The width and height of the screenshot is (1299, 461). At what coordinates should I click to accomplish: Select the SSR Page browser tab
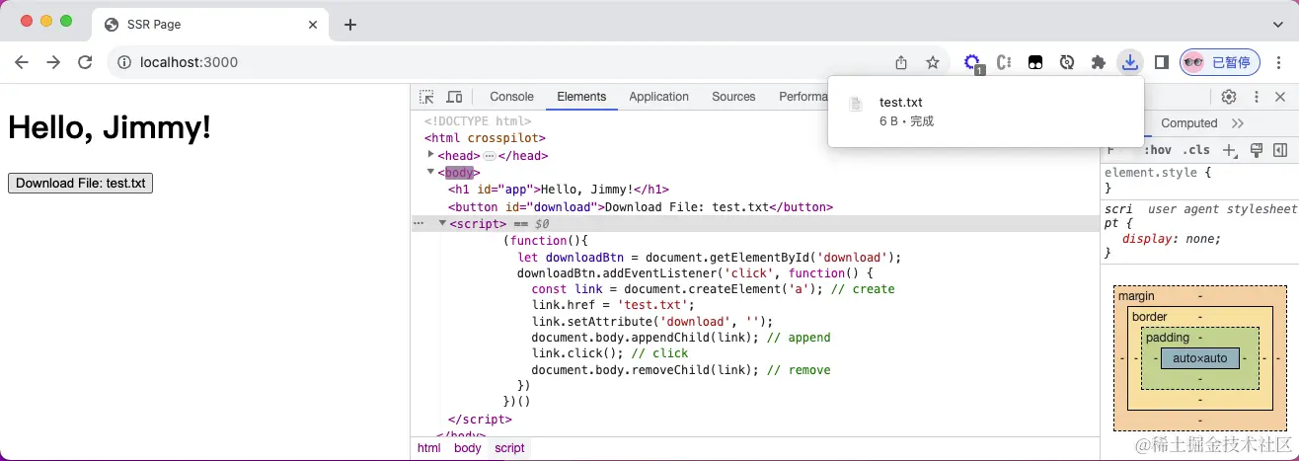210,25
